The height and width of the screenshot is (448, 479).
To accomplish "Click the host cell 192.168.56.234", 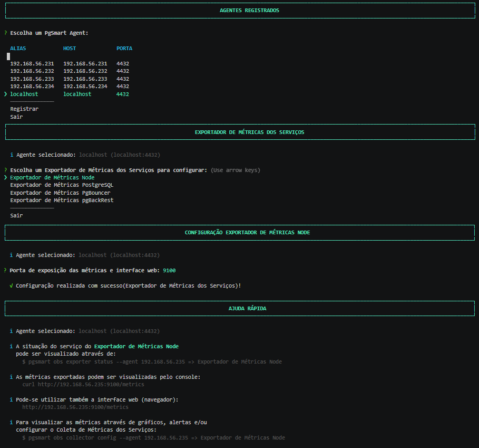I will [85, 86].
